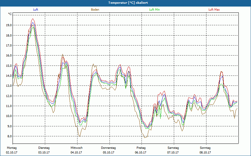Click the '04.10.17' date label
The image size is (251, 156).
coord(76,153)
